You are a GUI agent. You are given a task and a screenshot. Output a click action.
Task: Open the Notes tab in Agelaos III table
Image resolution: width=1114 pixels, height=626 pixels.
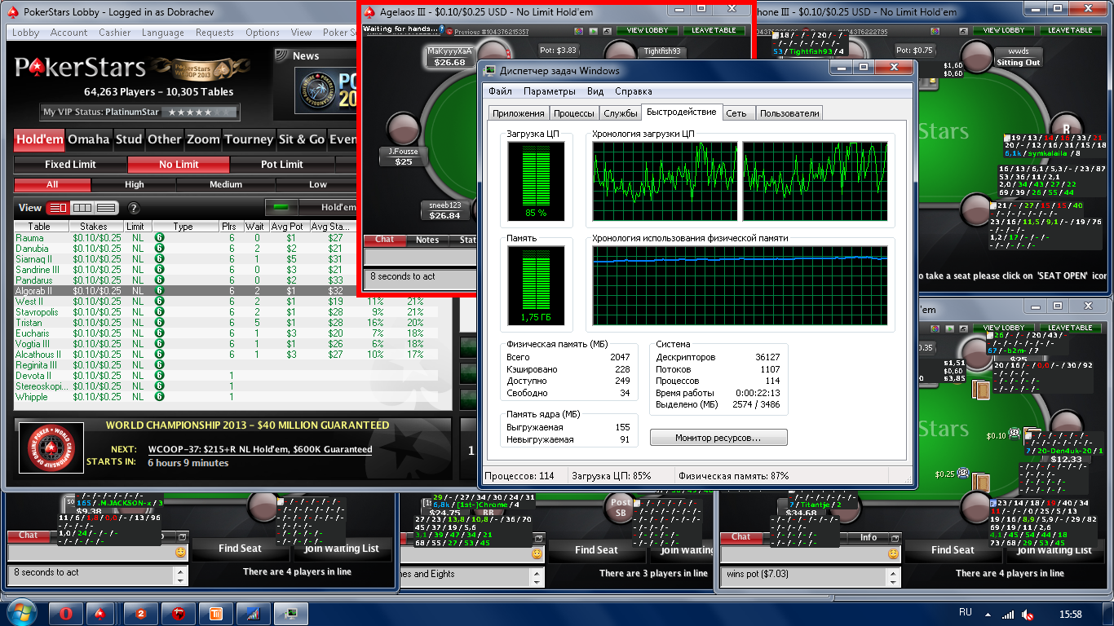(427, 240)
